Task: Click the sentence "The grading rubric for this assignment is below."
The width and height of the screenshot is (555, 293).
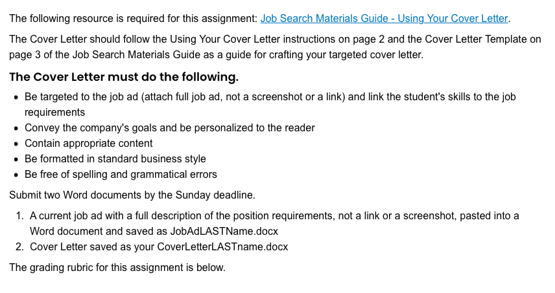Action: click(117, 267)
